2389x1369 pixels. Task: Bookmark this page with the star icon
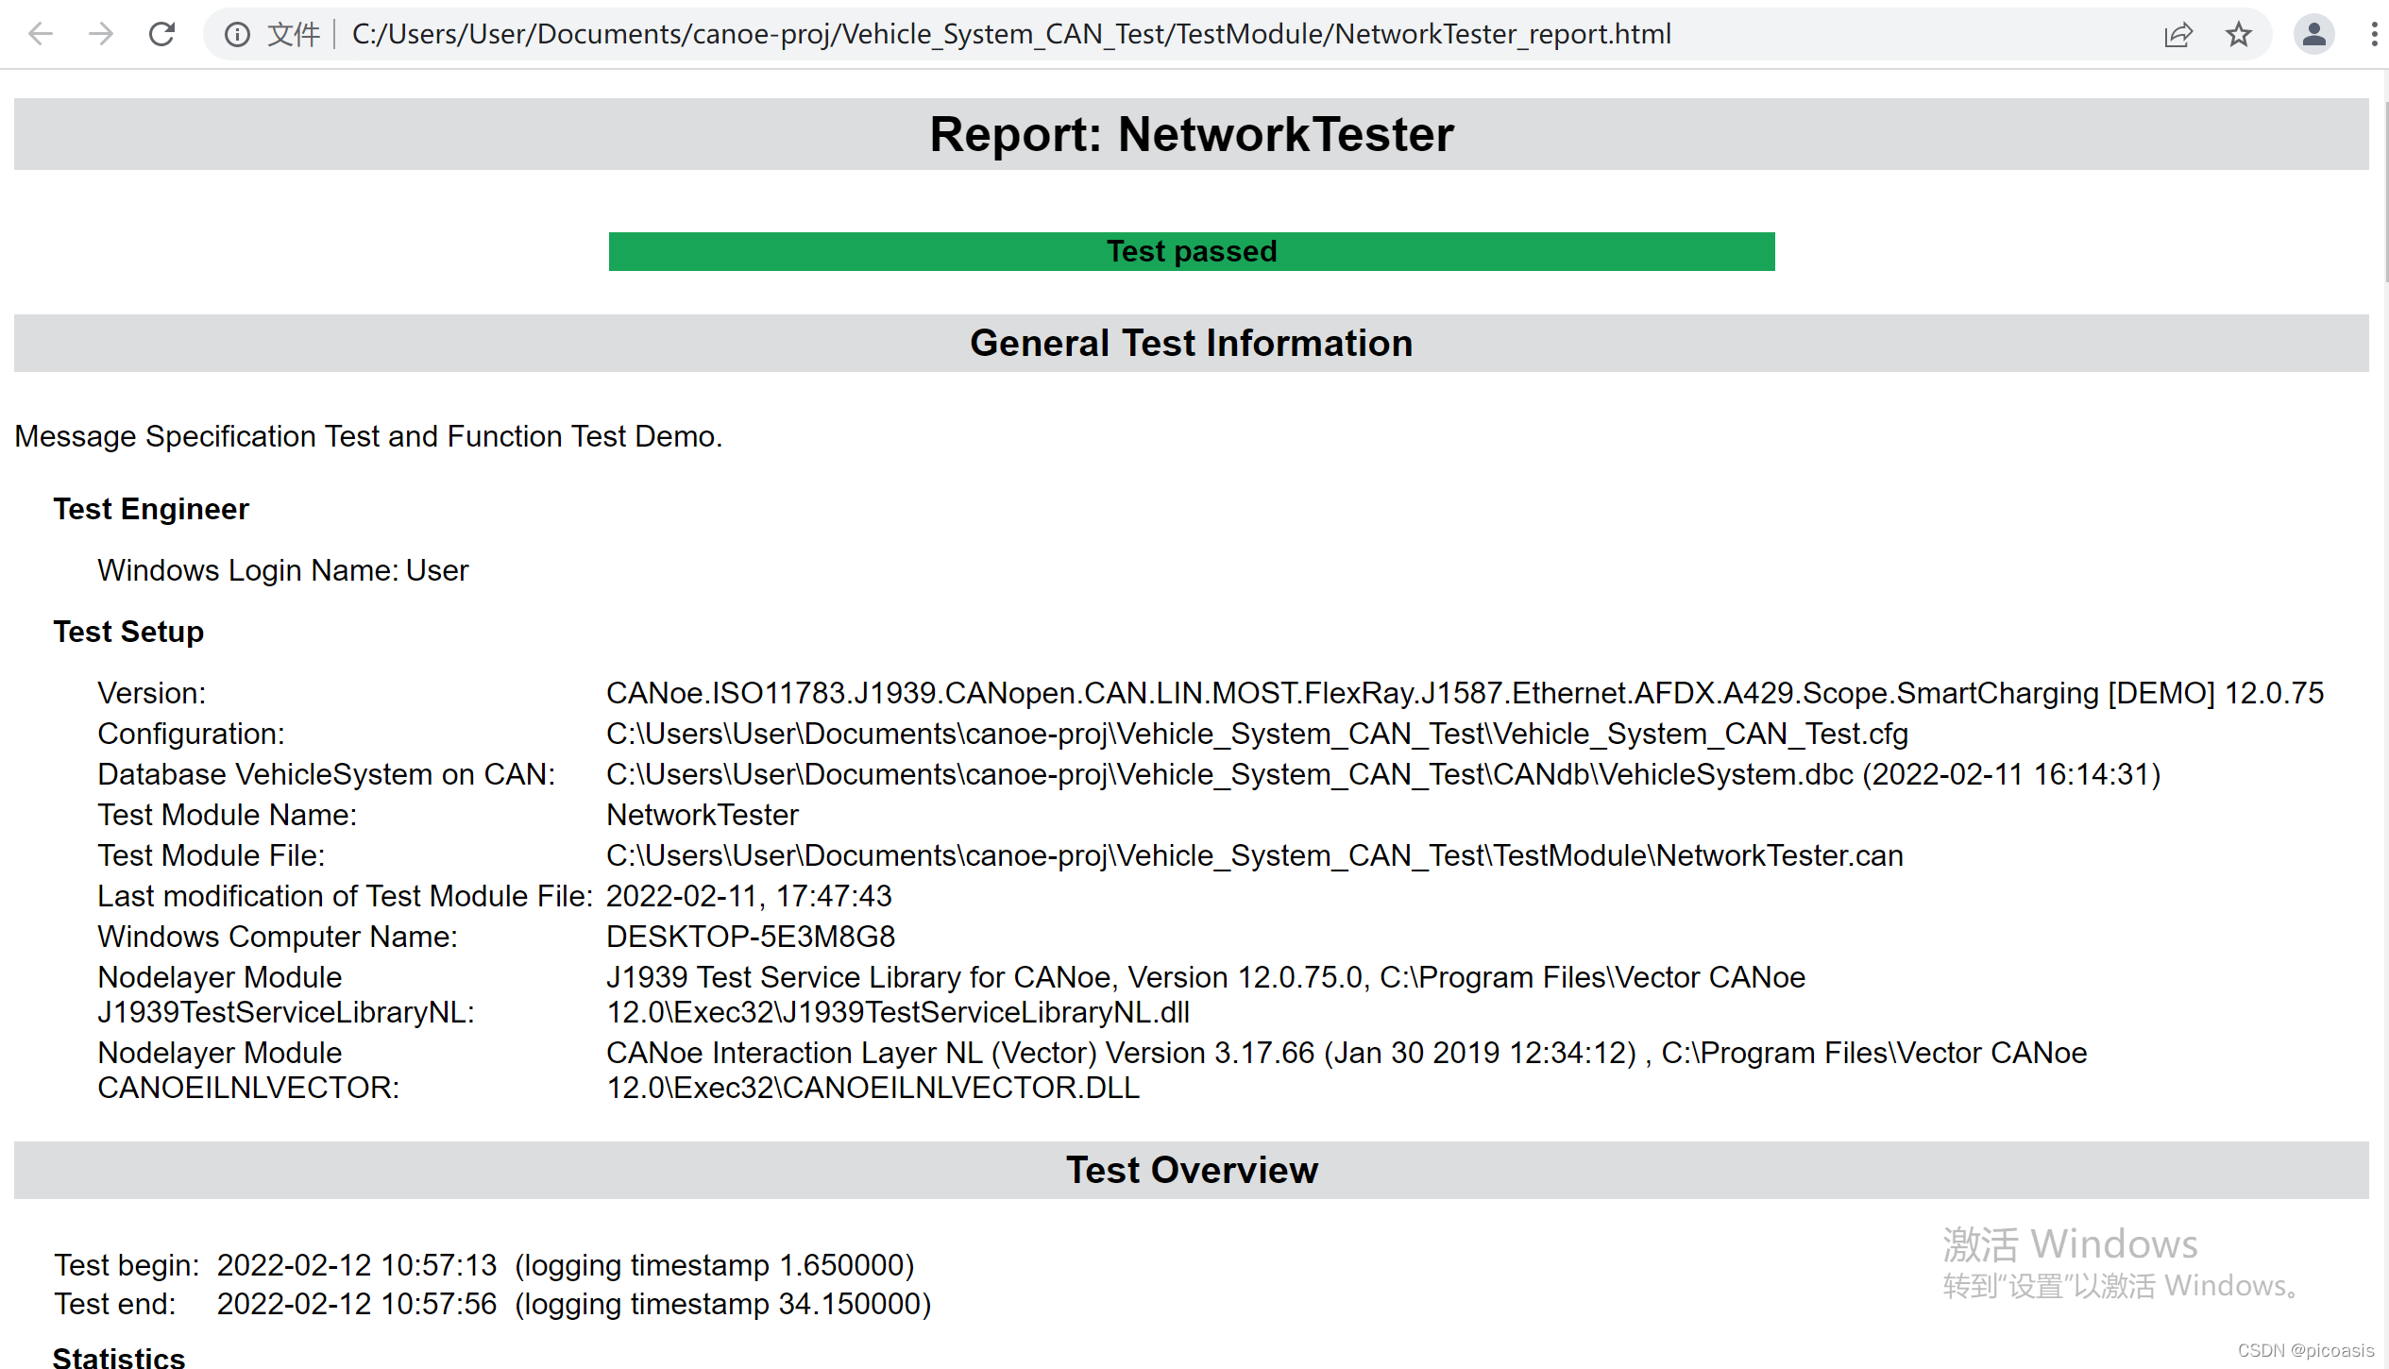tap(2239, 35)
